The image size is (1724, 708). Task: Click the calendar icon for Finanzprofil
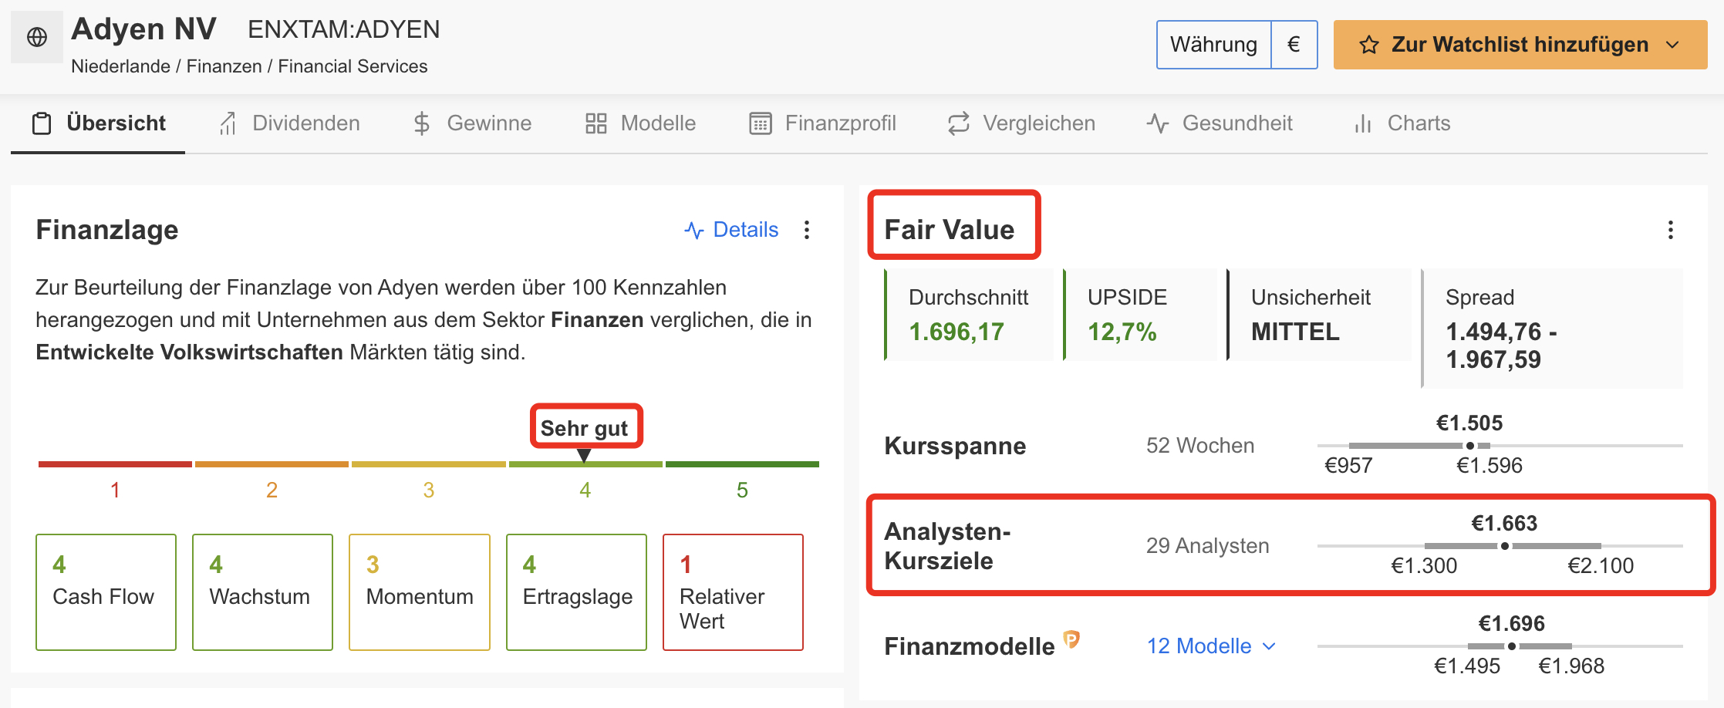(761, 123)
